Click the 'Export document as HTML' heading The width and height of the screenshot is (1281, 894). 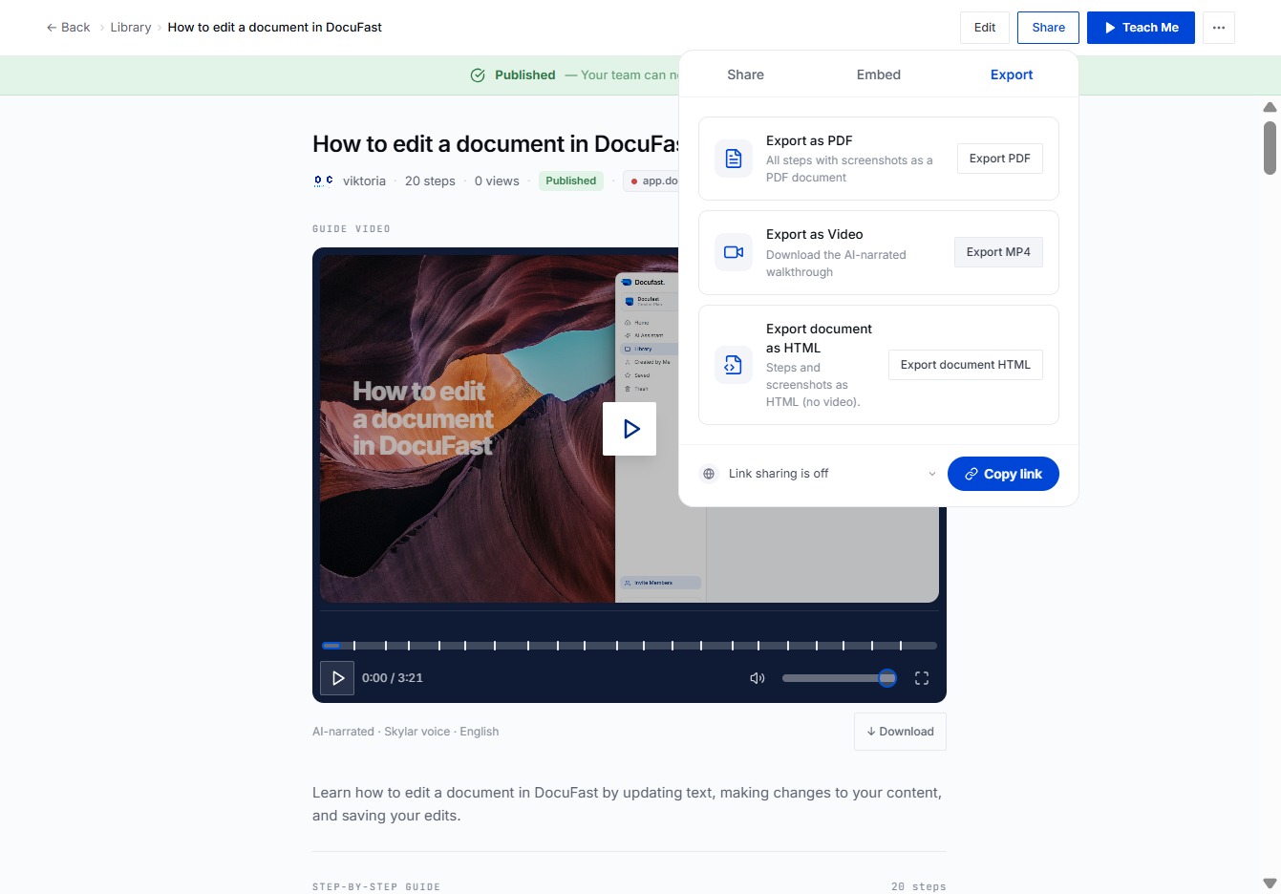coord(819,338)
